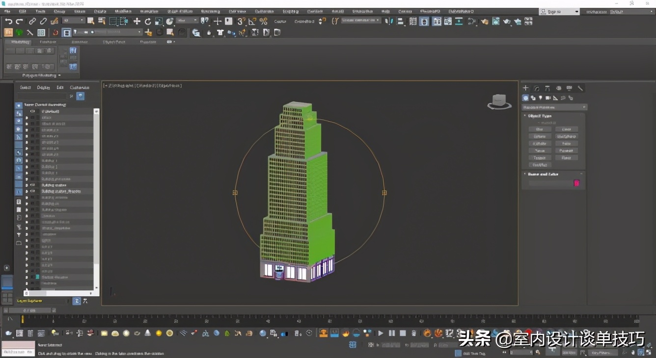
Task: Toggle Angle Snap in main toolbar
Action: click(x=252, y=21)
